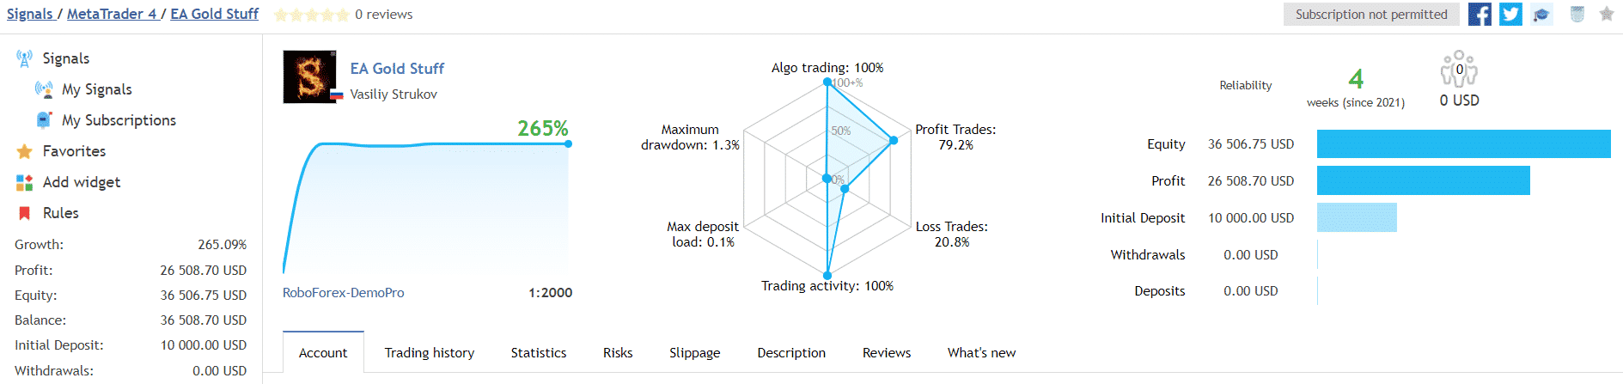Viewport: 1623px width, 384px height.
Task: Share signal on Twitter
Action: (x=1510, y=15)
